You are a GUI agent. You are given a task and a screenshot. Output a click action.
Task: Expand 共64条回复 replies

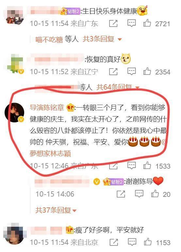118,87
